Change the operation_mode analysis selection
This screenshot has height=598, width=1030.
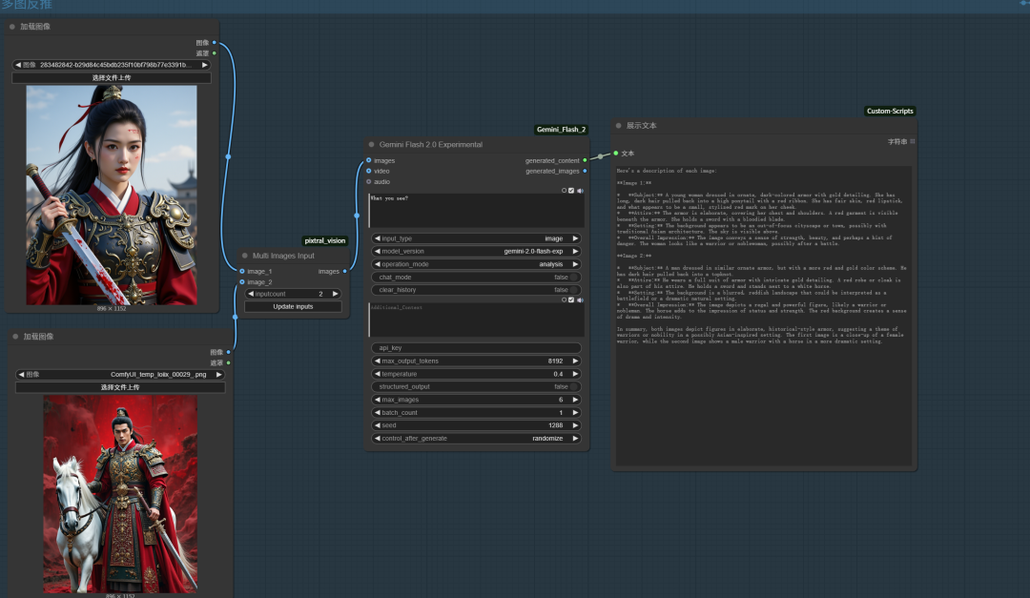coord(475,264)
